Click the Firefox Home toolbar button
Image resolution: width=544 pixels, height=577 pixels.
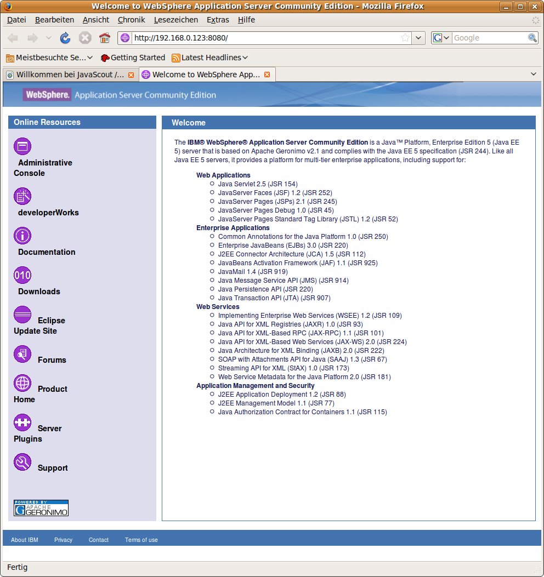coord(104,38)
